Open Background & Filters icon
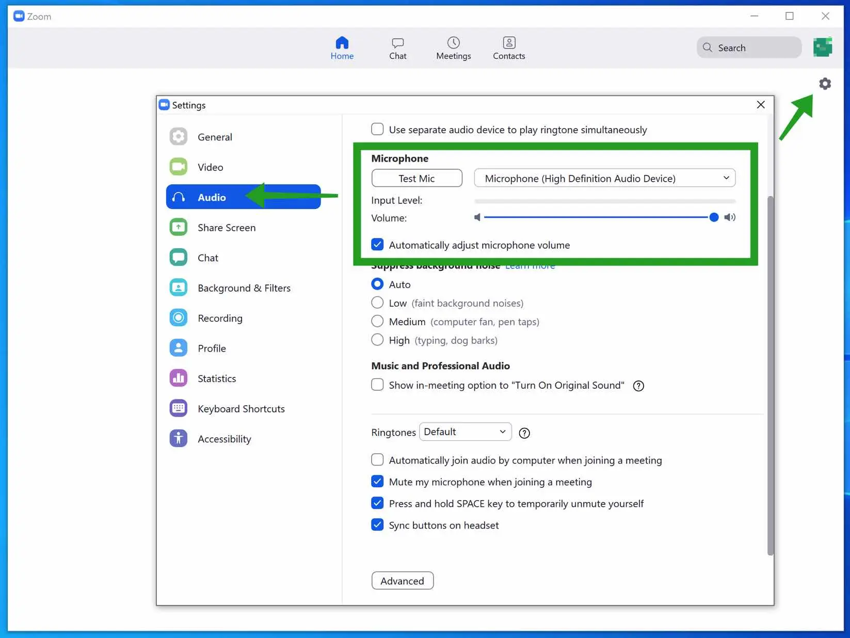850x638 pixels. [179, 288]
